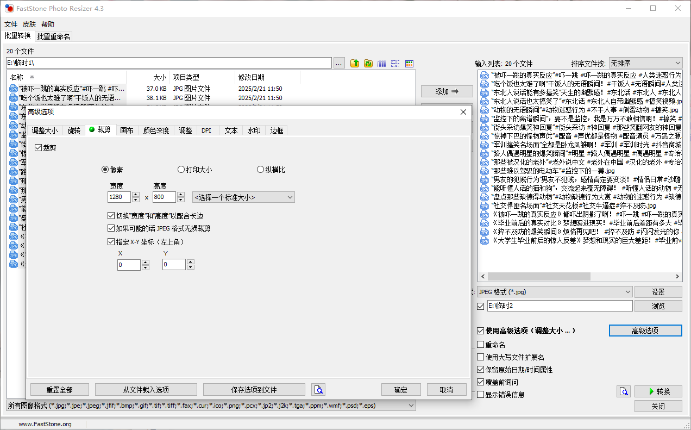The height and width of the screenshot is (430, 691).
Task: Uncheck the 裁剪 checkbox
Action: point(38,148)
